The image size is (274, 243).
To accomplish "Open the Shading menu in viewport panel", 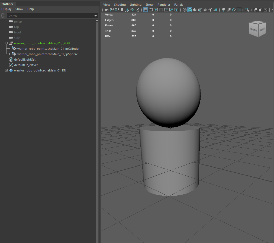I will 120,5.
